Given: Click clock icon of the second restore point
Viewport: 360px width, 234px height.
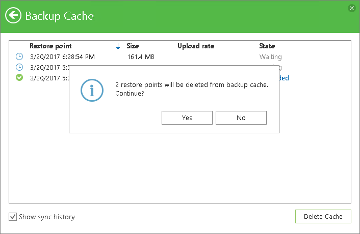Looking at the screenshot, I should tap(19, 67).
